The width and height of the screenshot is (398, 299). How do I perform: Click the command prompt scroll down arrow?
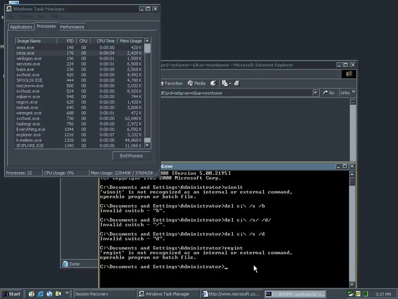click(x=352, y=285)
